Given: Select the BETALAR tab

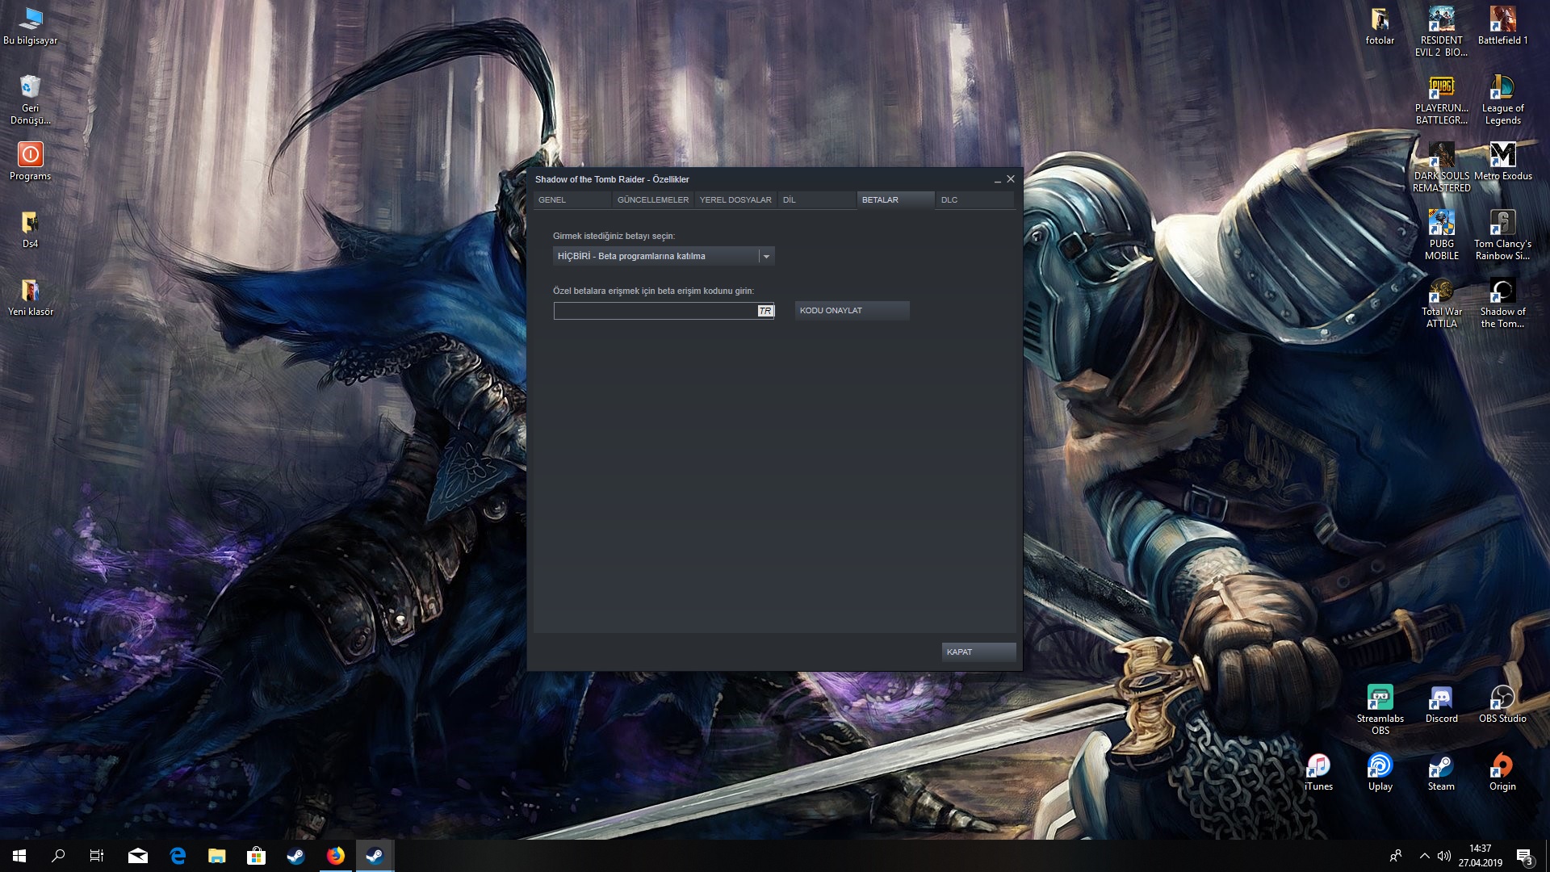Looking at the screenshot, I should tap(895, 199).
